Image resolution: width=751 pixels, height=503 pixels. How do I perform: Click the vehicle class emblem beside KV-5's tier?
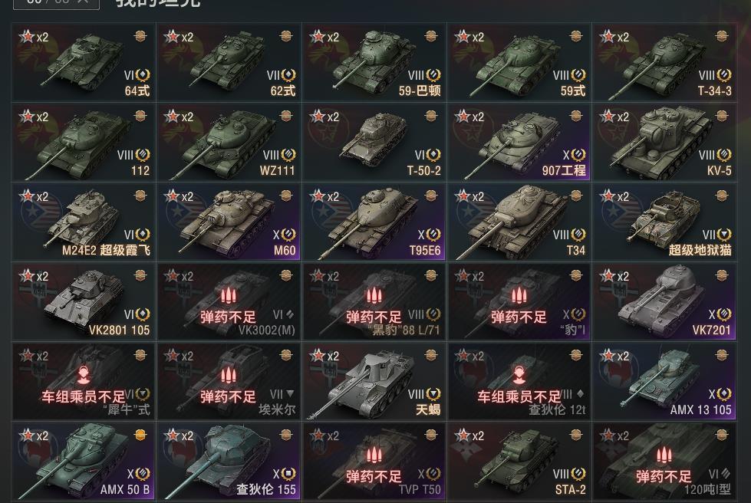point(723,155)
